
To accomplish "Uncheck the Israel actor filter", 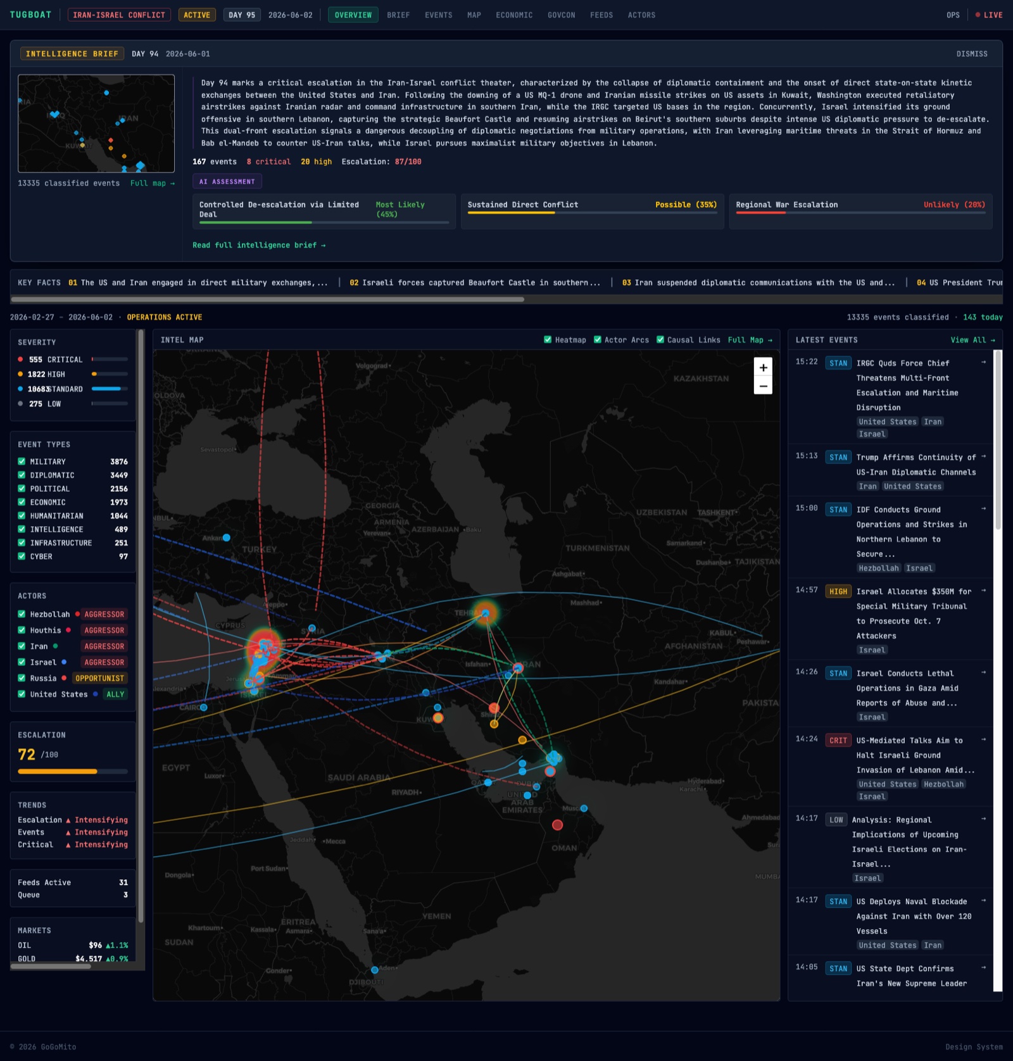I will [x=22, y=662].
